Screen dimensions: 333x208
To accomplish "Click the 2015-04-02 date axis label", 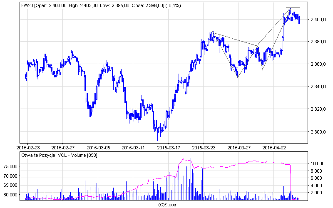I will [274, 148].
